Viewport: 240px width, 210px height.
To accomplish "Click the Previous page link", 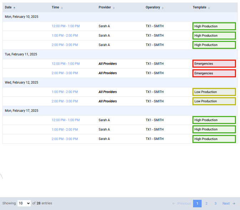I will [182, 204].
